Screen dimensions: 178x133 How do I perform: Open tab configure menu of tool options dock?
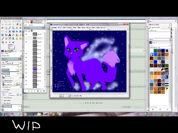(21, 51)
